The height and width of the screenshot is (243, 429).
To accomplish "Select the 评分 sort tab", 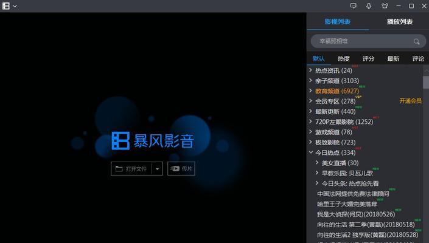I will (x=368, y=58).
